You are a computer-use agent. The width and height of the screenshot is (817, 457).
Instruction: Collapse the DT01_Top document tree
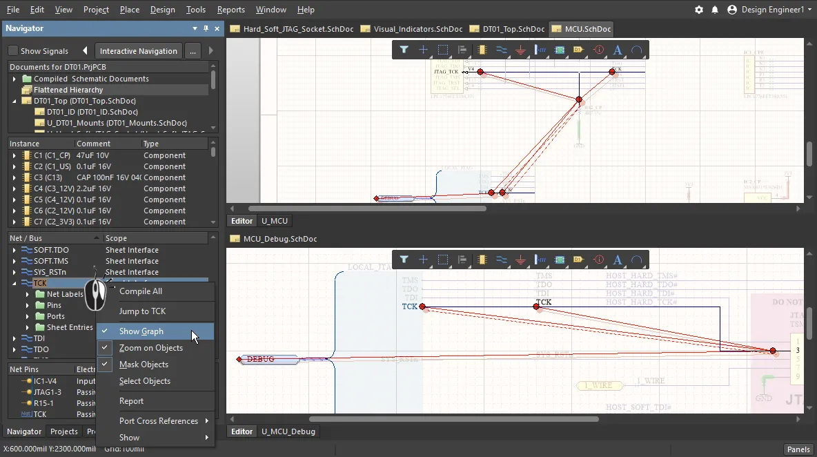14,101
